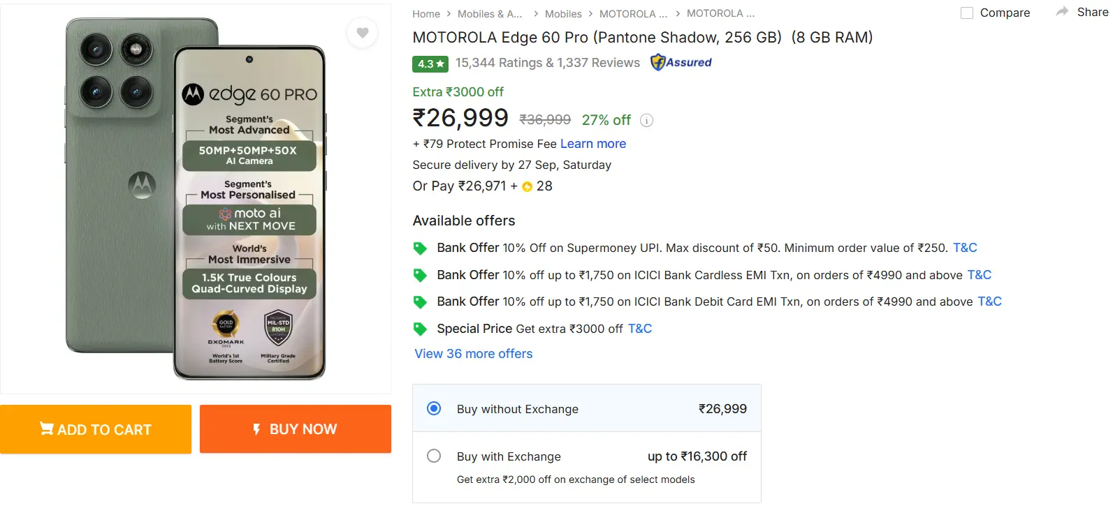Click the SuperCoin icon next to ₹26,971

[x=528, y=186]
